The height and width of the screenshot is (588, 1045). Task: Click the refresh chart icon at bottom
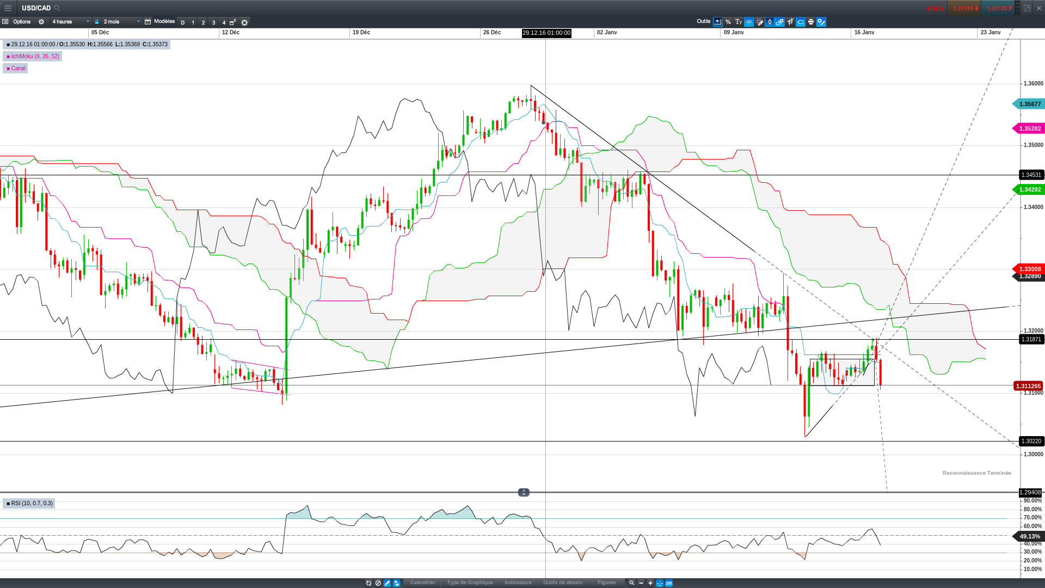368,583
